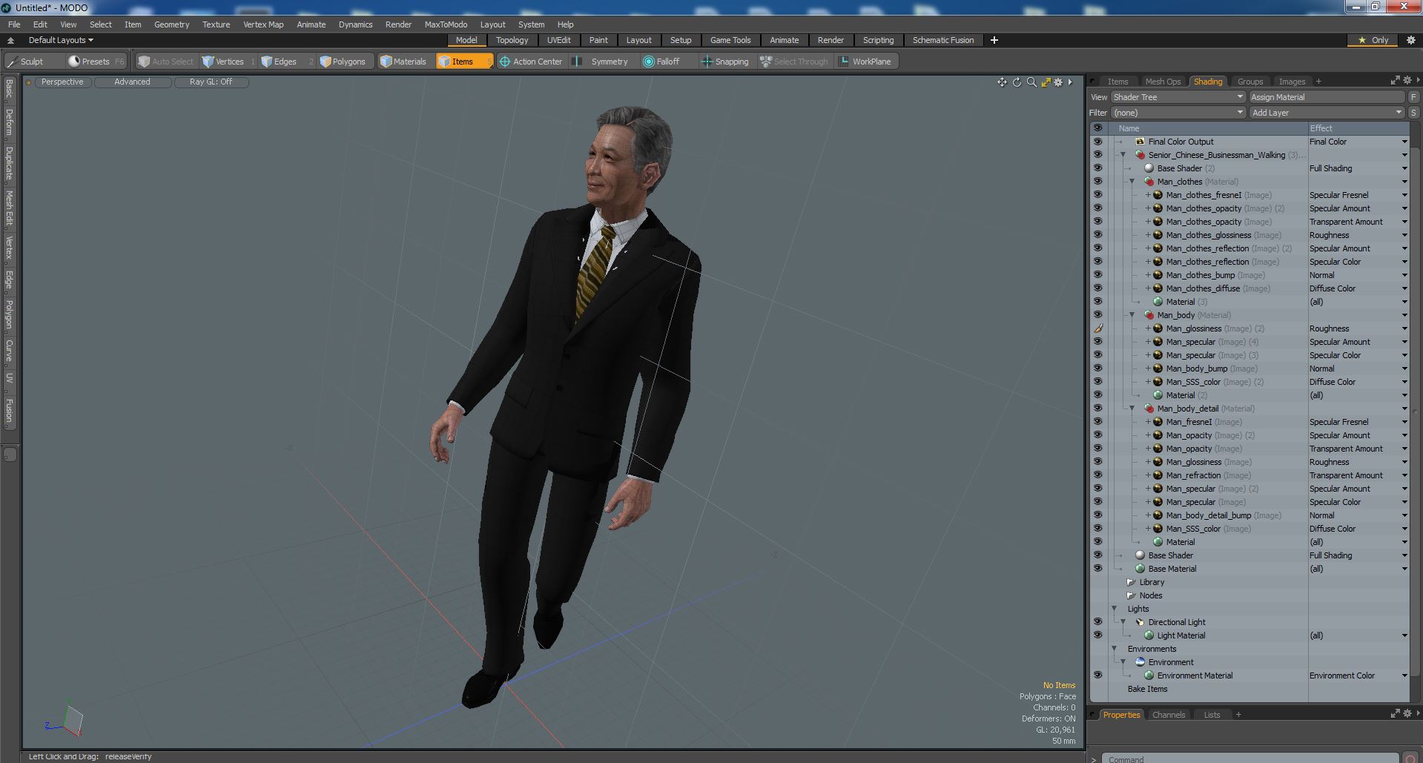Toggle visibility of Man_body_detail material
The image size is (1423, 763).
coord(1097,409)
